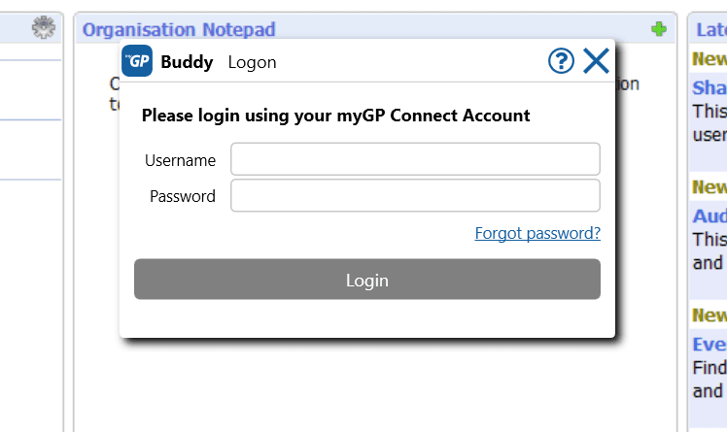Focus the Password input field

415,195
